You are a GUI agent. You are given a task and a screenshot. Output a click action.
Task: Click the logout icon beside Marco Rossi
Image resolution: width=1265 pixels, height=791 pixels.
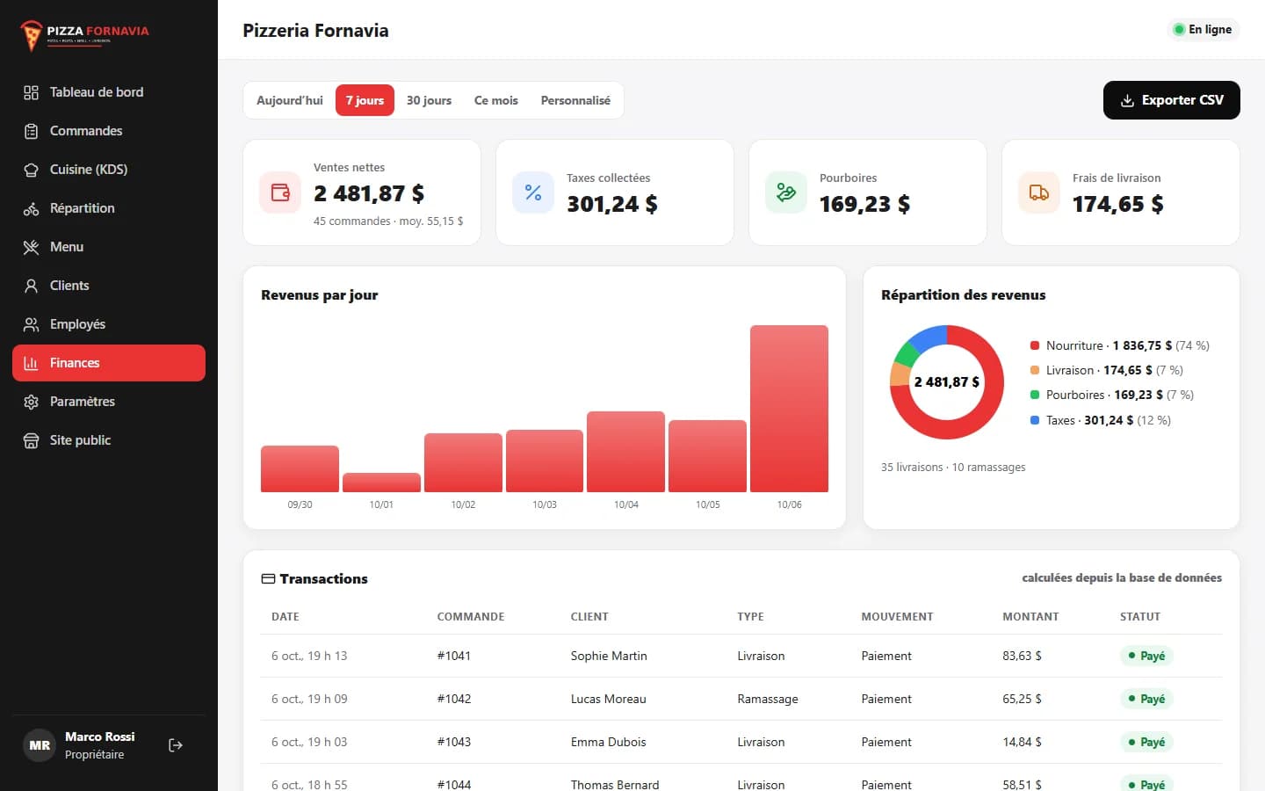point(176,745)
